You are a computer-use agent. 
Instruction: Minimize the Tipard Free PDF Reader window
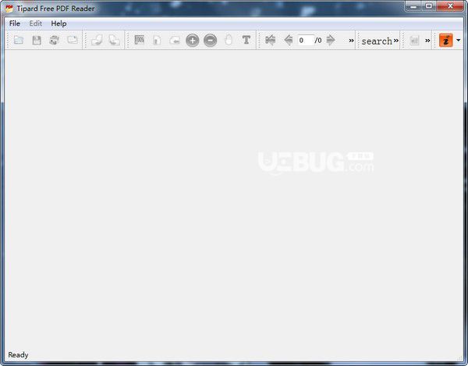(413, 6)
